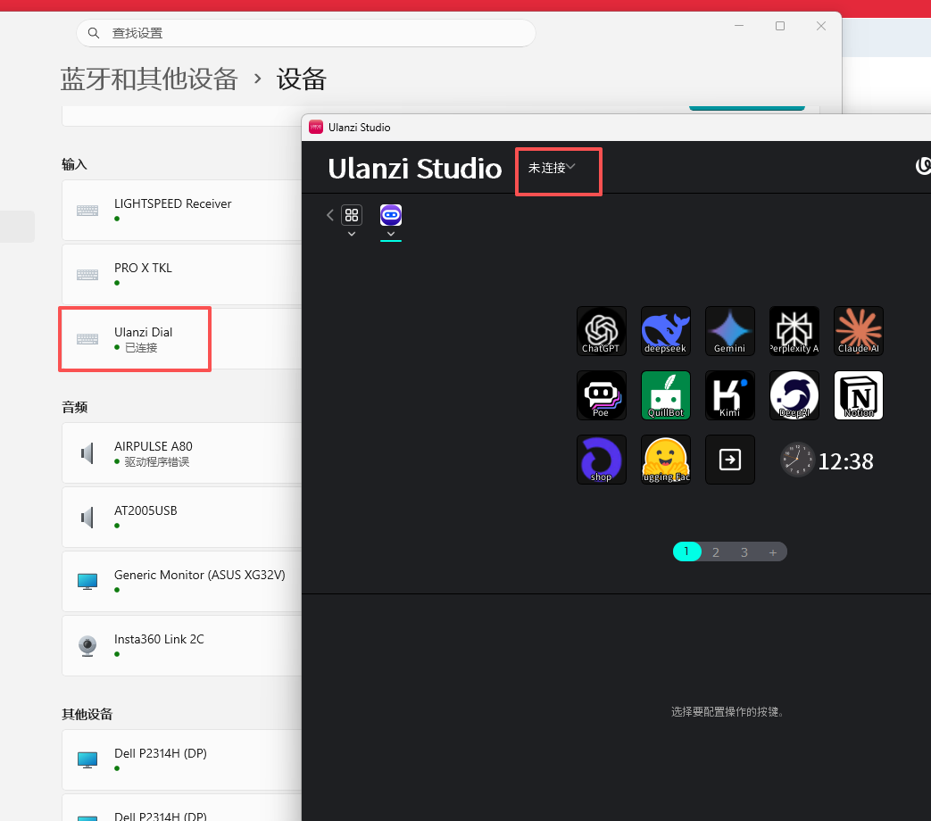The image size is (931, 821).
Task: Choose the Claude AI key icon
Action: pyautogui.click(x=859, y=331)
